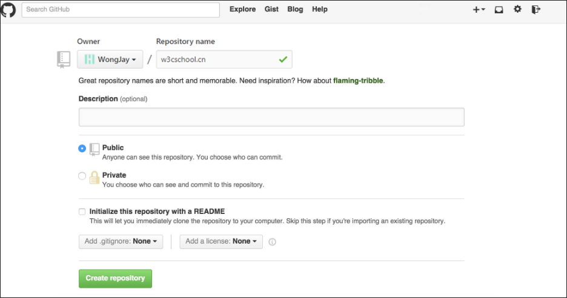
Task: Click the sign out icon
Action: point(535,10)
